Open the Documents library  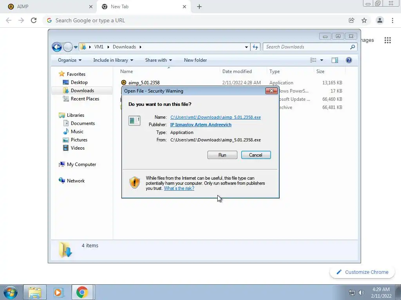pos(83,123)
